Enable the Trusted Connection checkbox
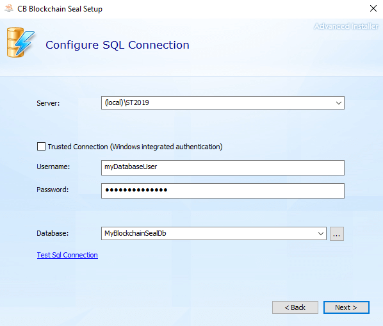The image size is (383, 326). click(x=41, y=147)
